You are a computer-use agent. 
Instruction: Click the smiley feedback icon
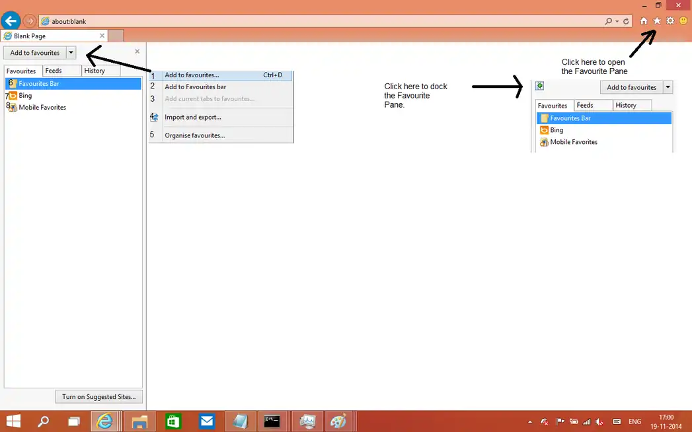(683, 21)
